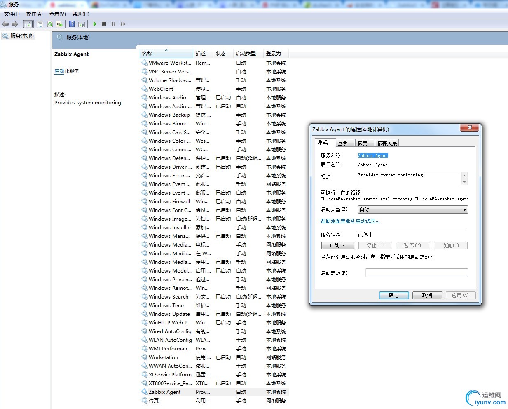Open the 帮助(H) menu
Viewport: 508px width, 409px height.
pyautogui.click(x=81, y=14)
